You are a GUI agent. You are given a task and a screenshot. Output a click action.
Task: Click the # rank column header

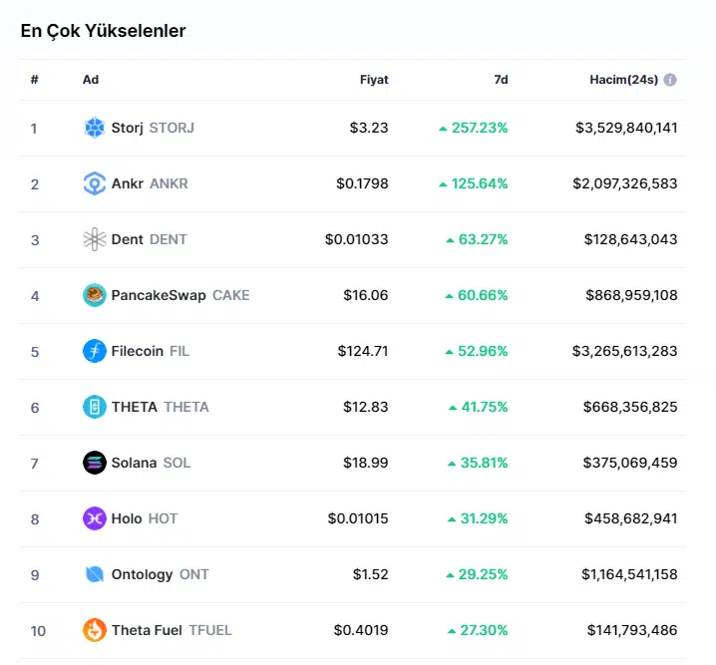[34, 80]
